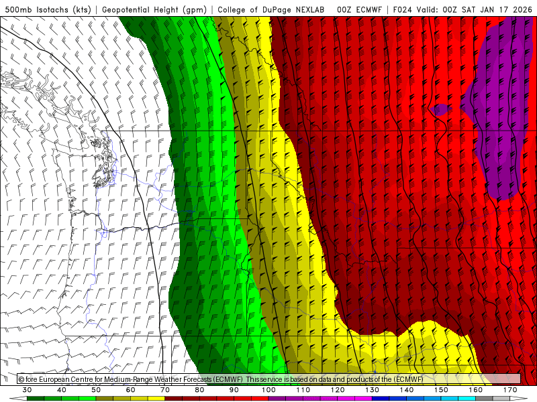Click the legend value '170'

pyautogui.click(x=510, y=390)
